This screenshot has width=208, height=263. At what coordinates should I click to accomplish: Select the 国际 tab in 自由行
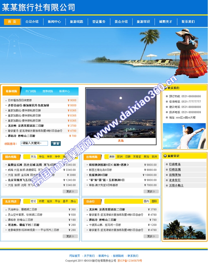(x=154, y=201)
